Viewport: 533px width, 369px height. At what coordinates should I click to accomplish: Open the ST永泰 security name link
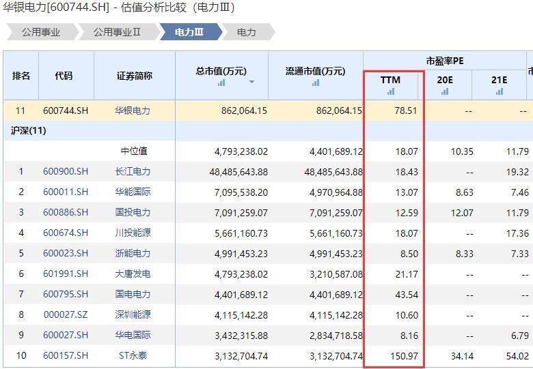click(133, 355)
